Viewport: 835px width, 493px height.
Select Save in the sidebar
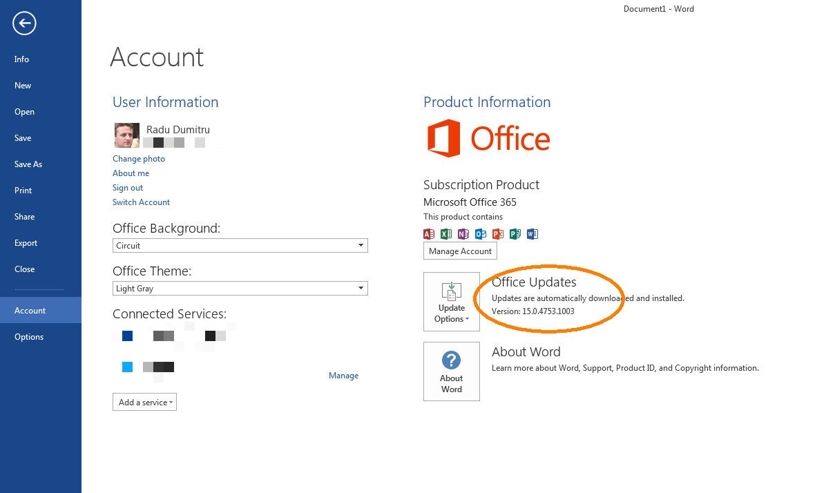click(41, 138)
